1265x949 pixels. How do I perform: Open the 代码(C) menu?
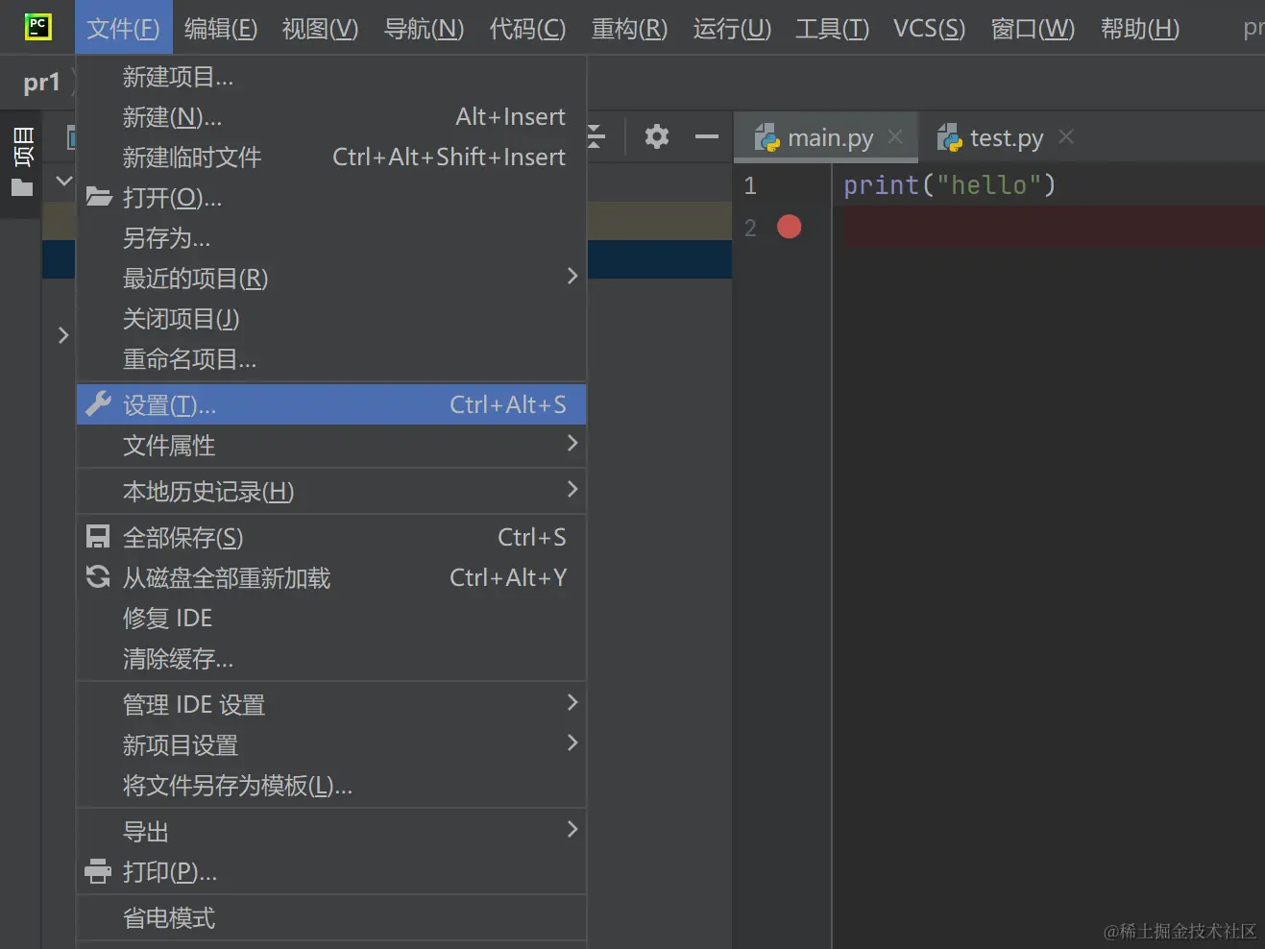[527, 28]
